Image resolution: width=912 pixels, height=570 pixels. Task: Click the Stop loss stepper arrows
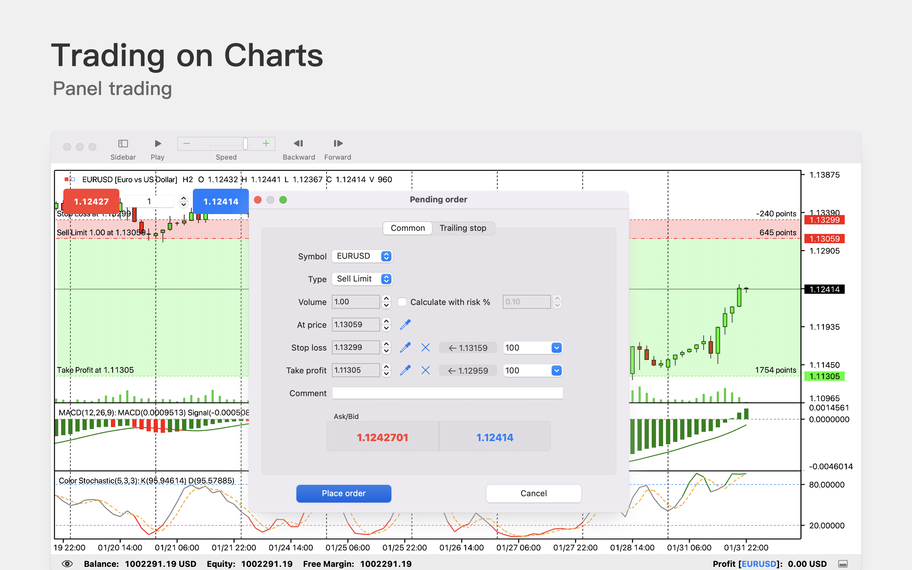click(x=386, y=348)
